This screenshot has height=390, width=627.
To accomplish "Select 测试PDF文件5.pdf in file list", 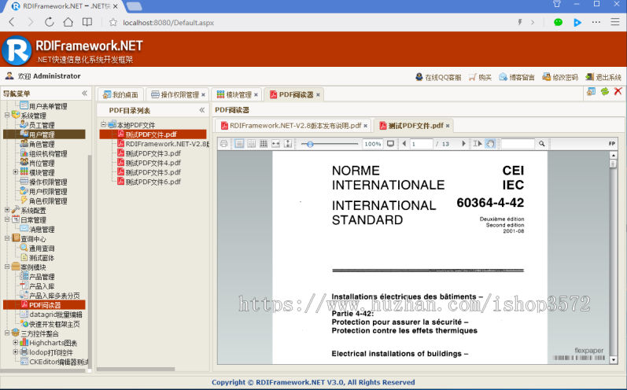I will coord(153,173).
